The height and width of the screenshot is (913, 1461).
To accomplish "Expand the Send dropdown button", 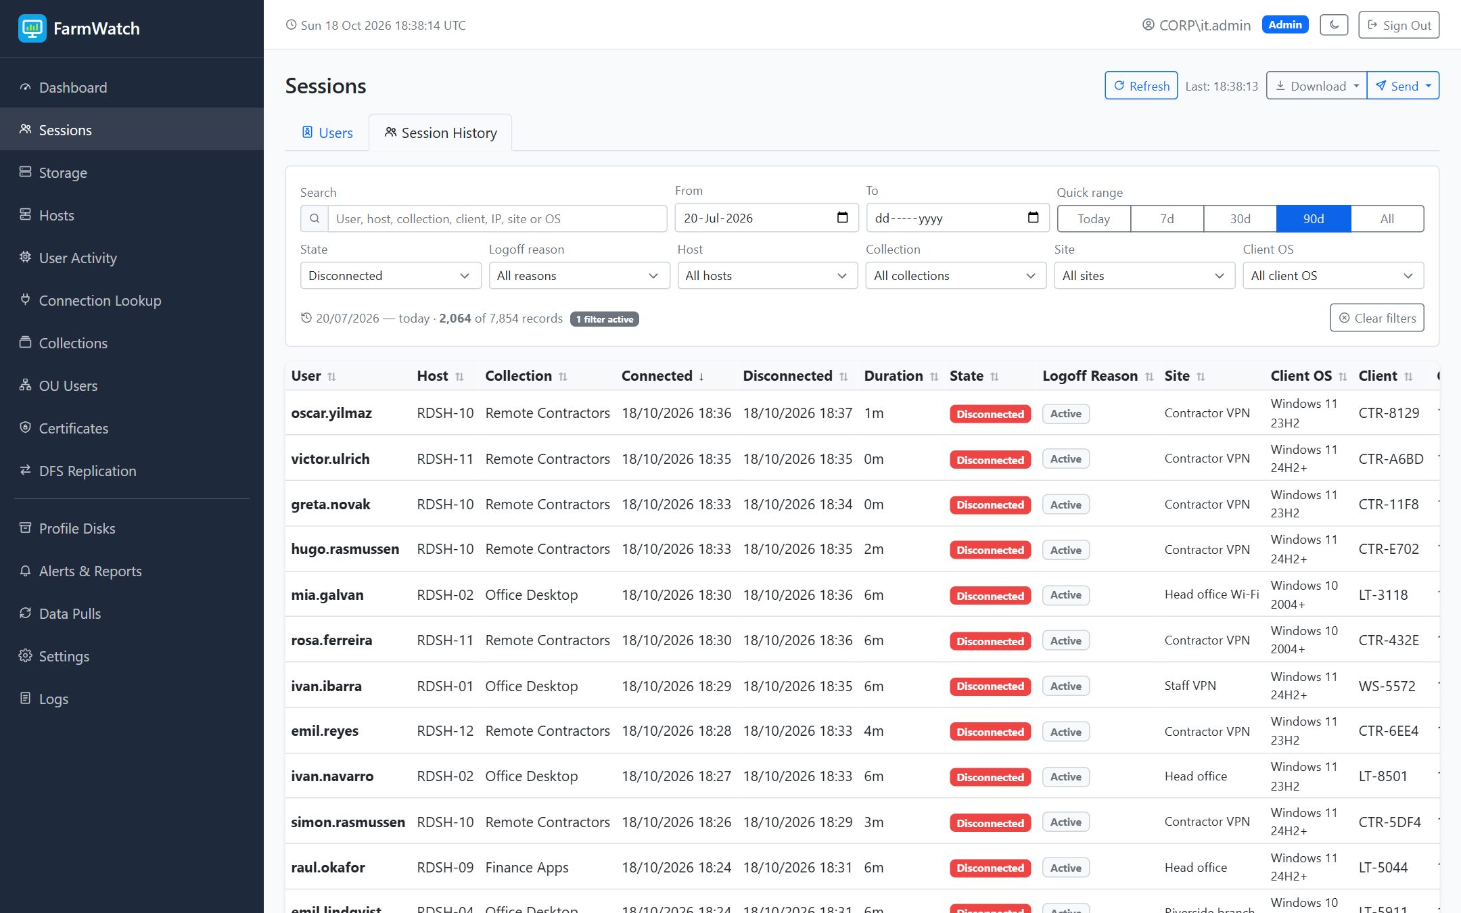I will tap(1404, 86).
